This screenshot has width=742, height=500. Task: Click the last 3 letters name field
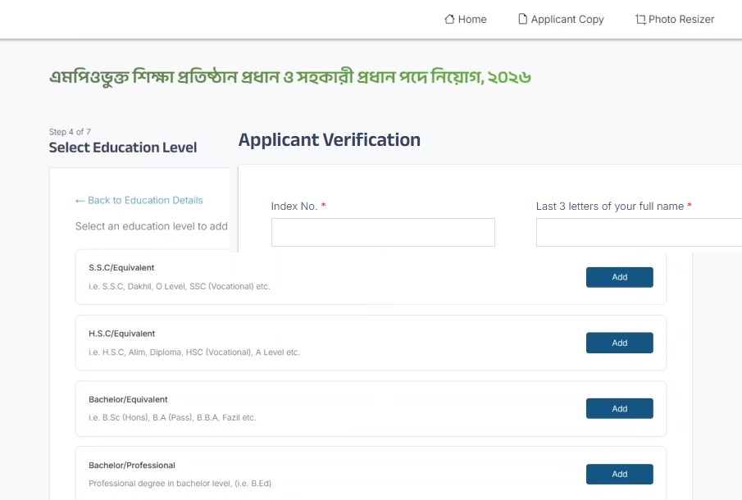coord(639,232)
